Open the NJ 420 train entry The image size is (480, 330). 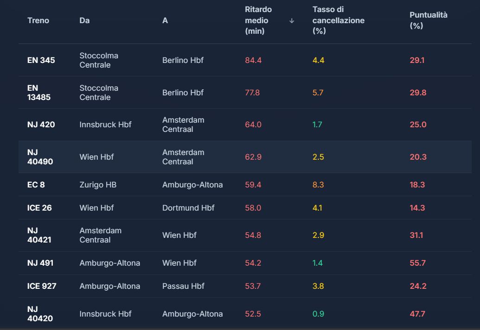41,125
